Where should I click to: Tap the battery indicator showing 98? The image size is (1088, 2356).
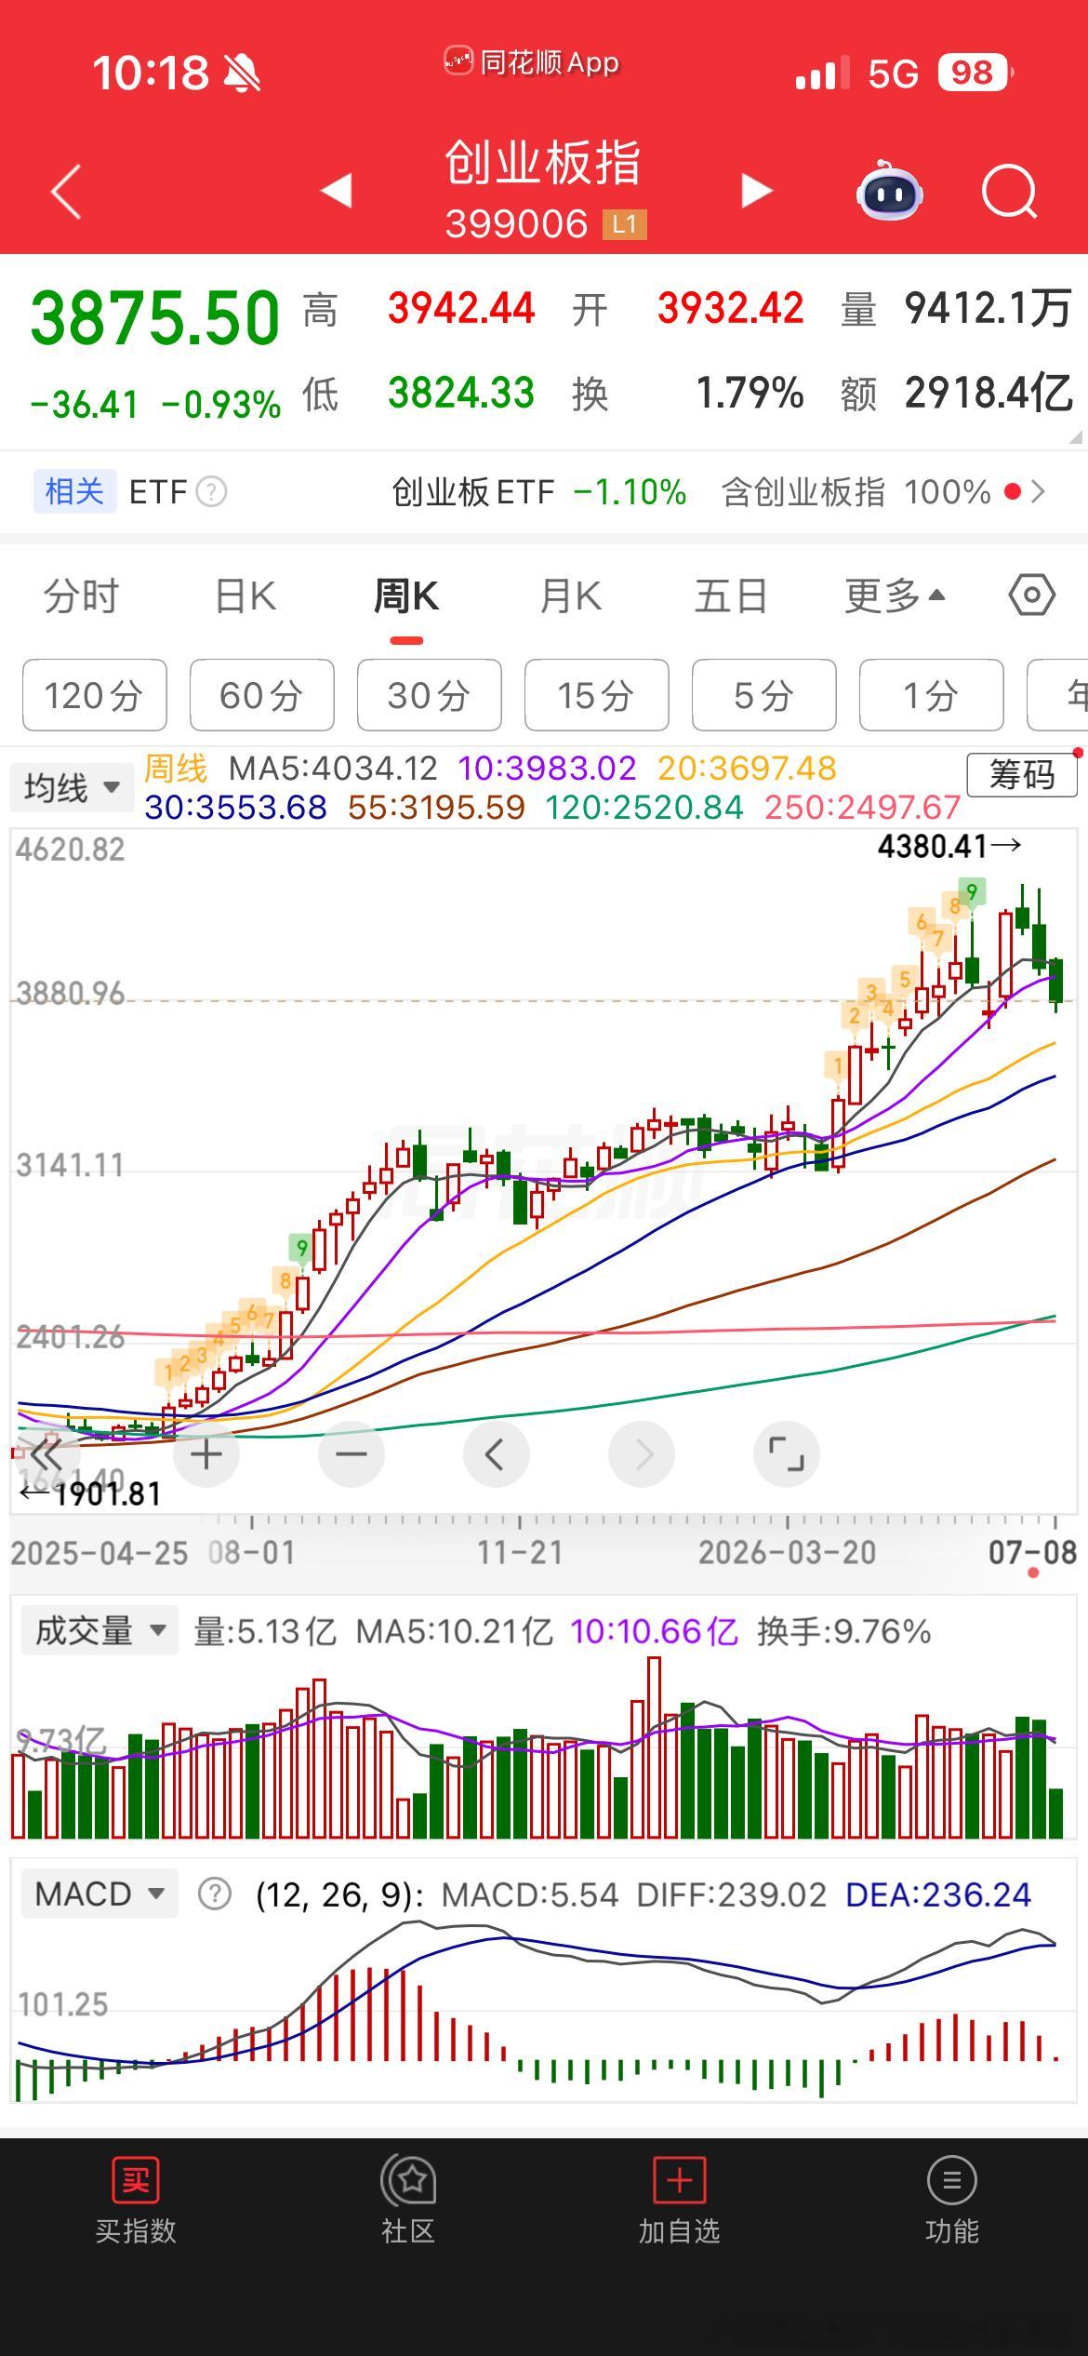pos(975,73)
